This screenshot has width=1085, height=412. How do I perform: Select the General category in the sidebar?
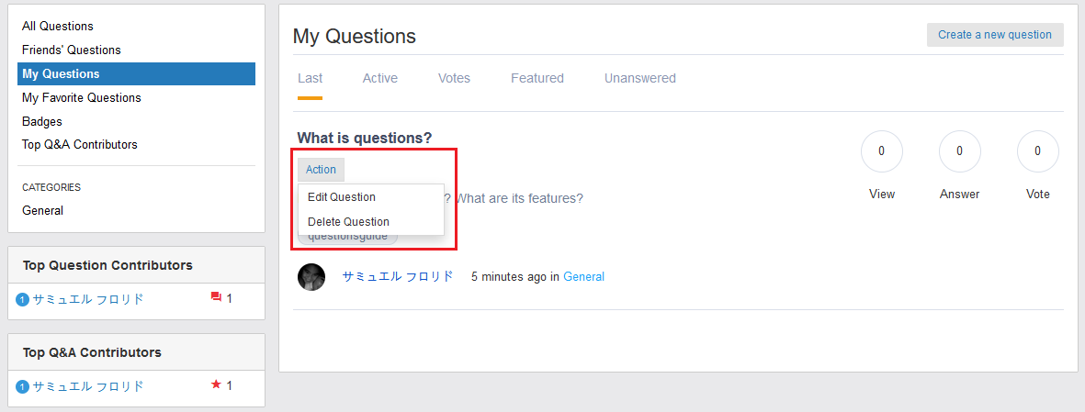click(x=43, y=211)
